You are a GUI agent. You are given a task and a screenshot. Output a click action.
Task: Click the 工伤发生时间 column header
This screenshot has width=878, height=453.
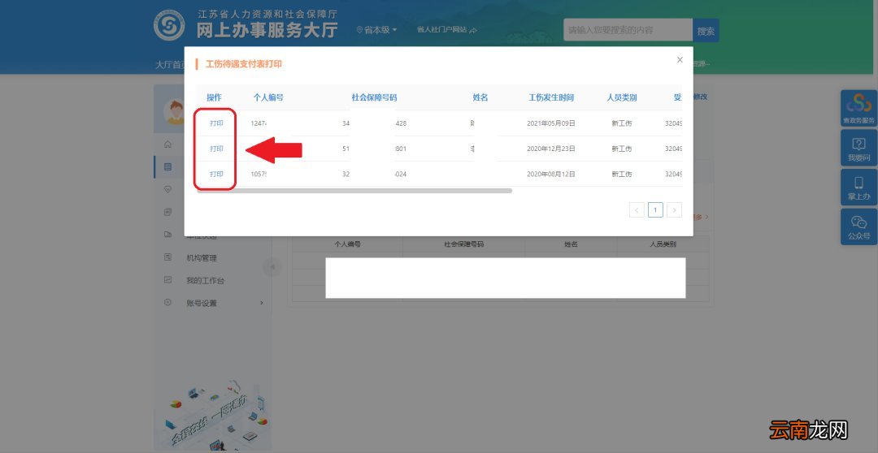[551, 97]
